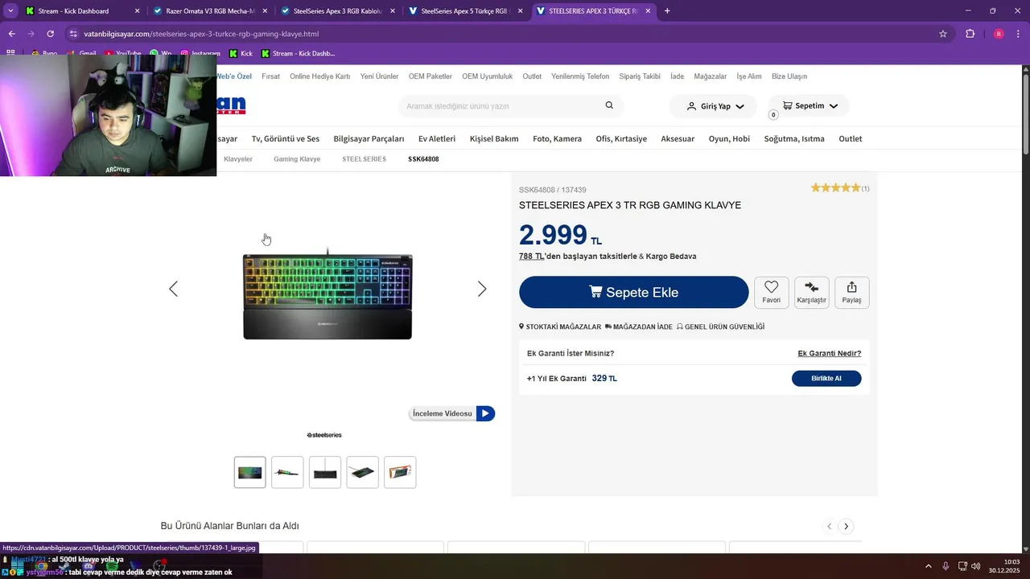
Task: Reload the page
Action: (50, 34)
